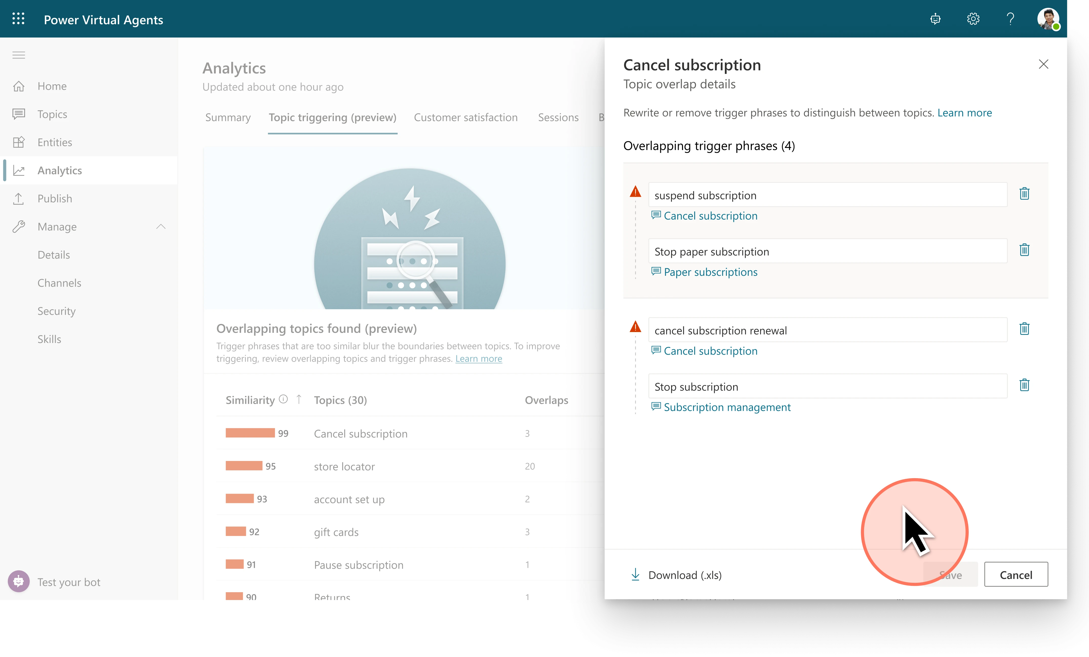Delete the "Stop paper subscription" phrase

[1025, 250]
